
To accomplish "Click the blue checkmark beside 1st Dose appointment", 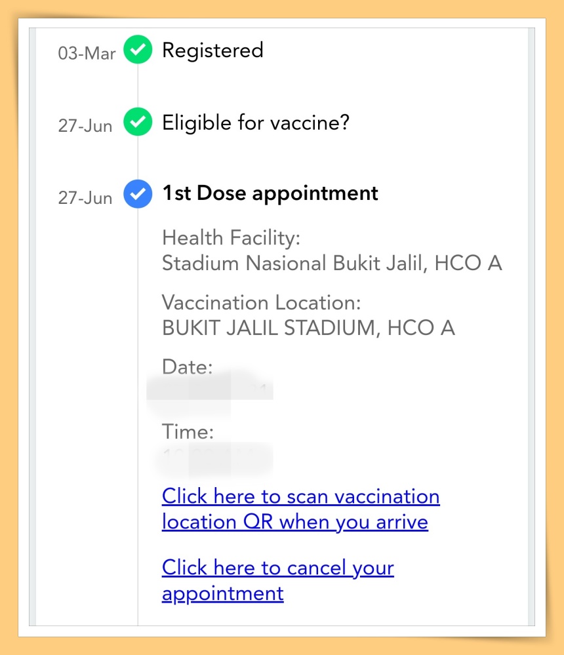I will (138, 194).
